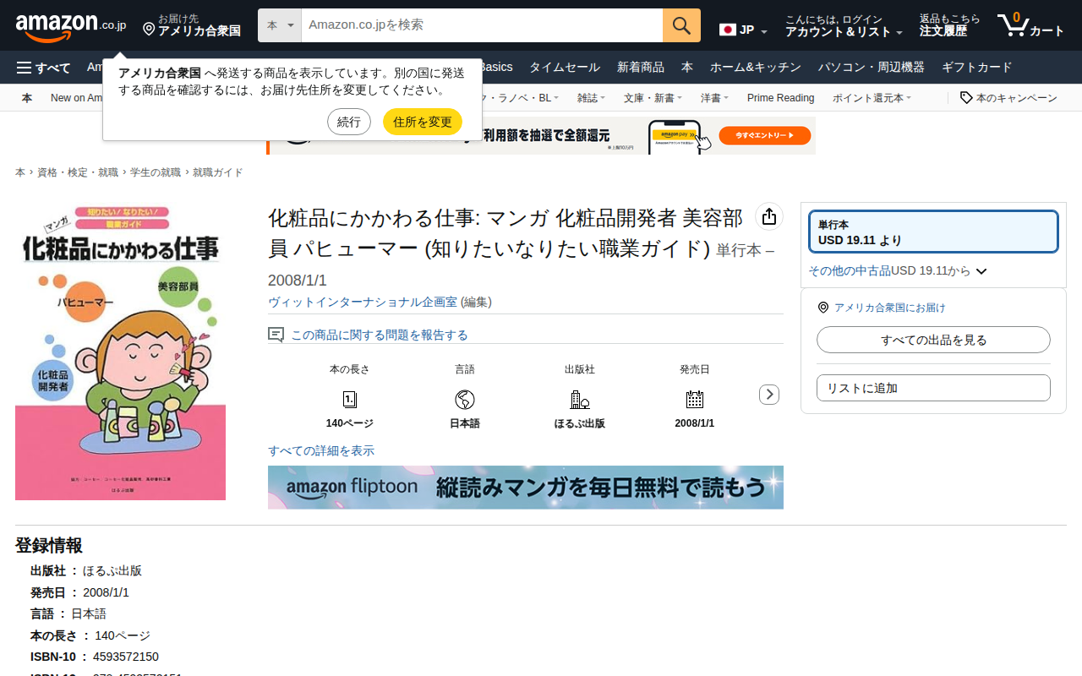Click the share icon beside the title
The image size is (1082, 676).
click(768, 217)
